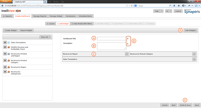
Task: Click the Logout button
Action: (178, 11)
